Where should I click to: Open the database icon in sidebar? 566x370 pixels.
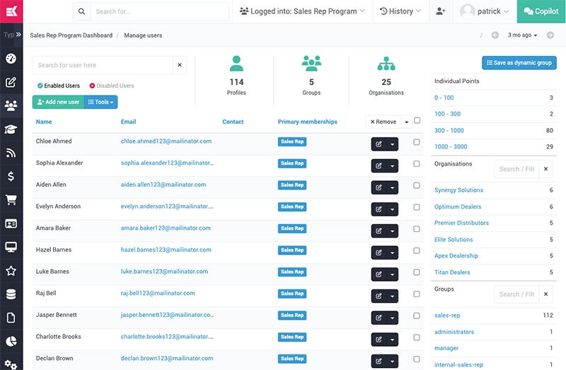click(x=11, y=294)
